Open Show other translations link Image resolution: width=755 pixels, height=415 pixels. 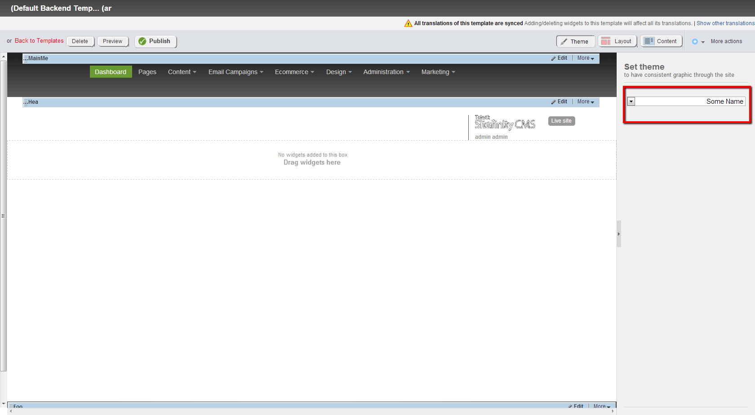(x=725, y=23)
